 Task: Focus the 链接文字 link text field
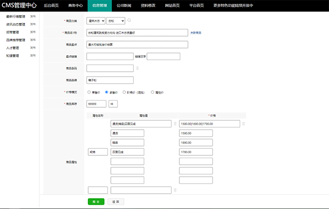tap(163, 56)
